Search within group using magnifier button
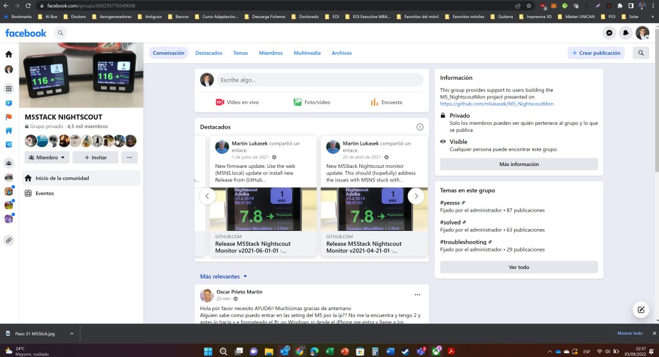Image resolution: width=659 pixels, height=357 pixels. point(640,53)
